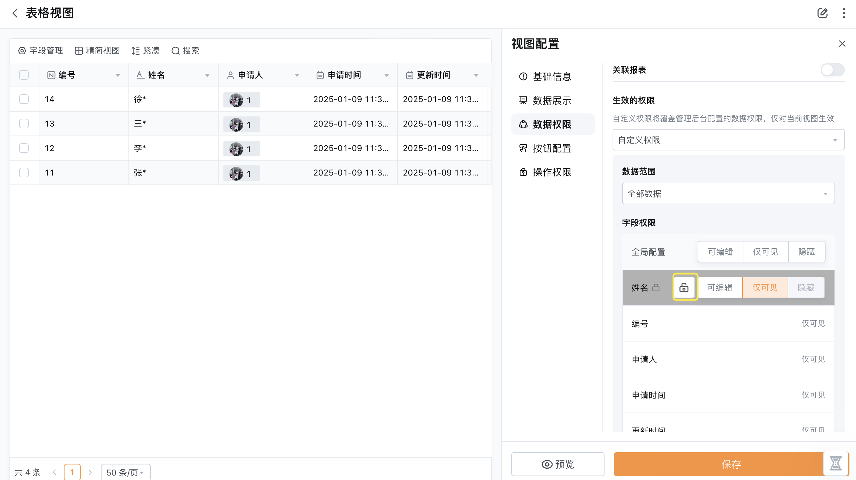Open the 全部数据 data range dropdown
856x480 pixels.
(x=728, y=193)
